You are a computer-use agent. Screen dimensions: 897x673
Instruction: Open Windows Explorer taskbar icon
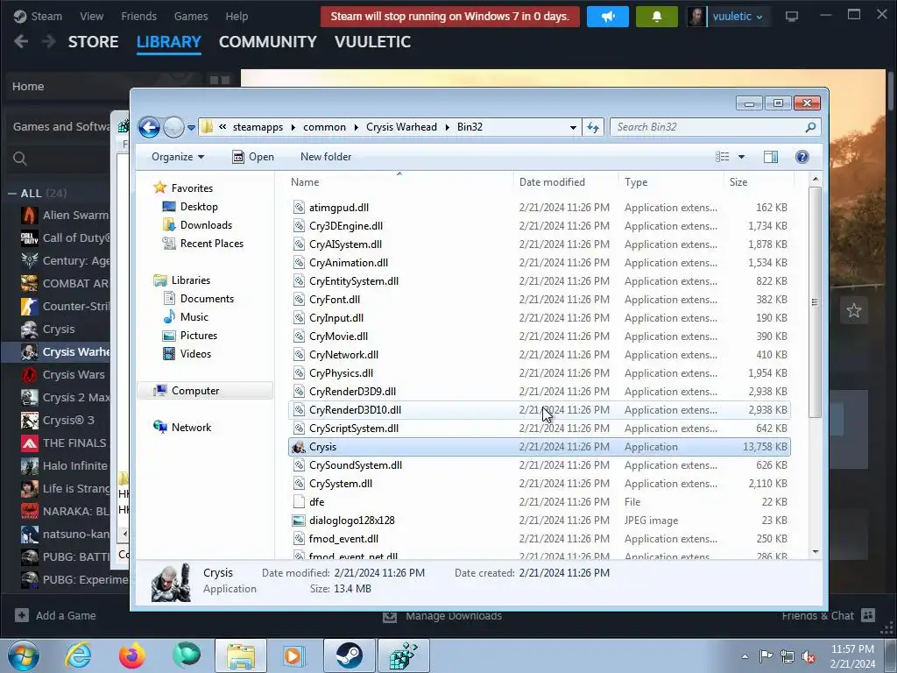(241, 655)
